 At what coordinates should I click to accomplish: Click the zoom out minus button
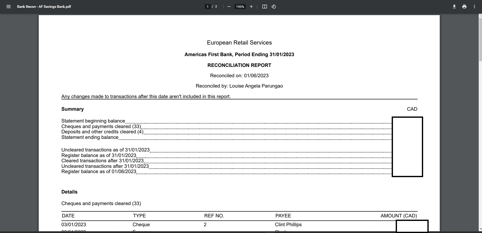229,7
